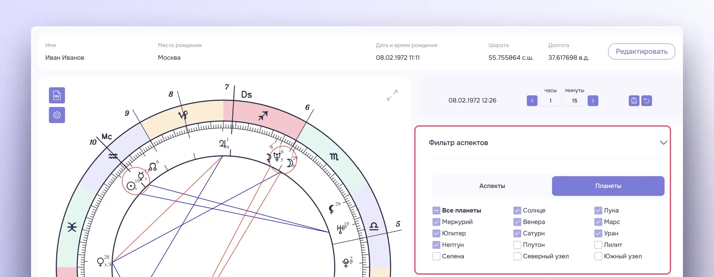Click the часы value field
The height and width of the screenshot is (277, 714).
(x=550, y=101)
